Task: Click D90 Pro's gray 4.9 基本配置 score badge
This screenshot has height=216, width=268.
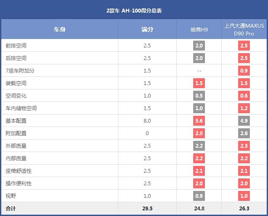Action: point(244,121)
